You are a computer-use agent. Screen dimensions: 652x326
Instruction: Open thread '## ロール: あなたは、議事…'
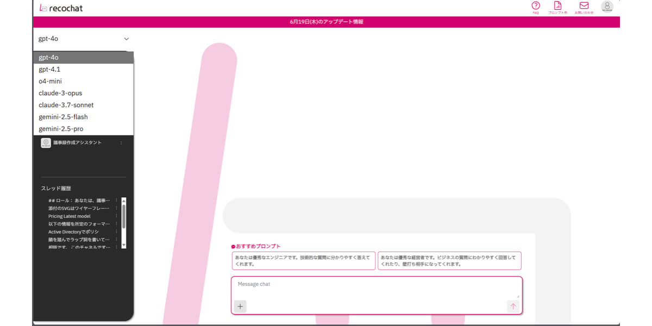(79, 200)
